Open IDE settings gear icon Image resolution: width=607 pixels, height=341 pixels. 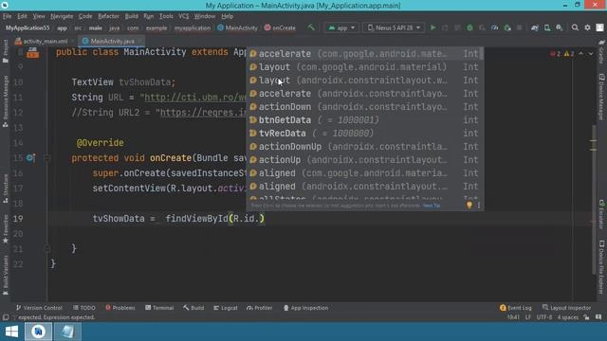point(587,27)
